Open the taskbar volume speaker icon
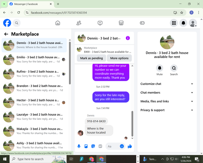The image size is (203, 163). point(177,159)
